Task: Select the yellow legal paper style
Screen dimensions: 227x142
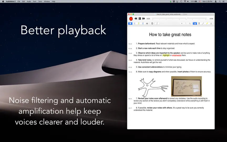Action: [x=139, y=23]
